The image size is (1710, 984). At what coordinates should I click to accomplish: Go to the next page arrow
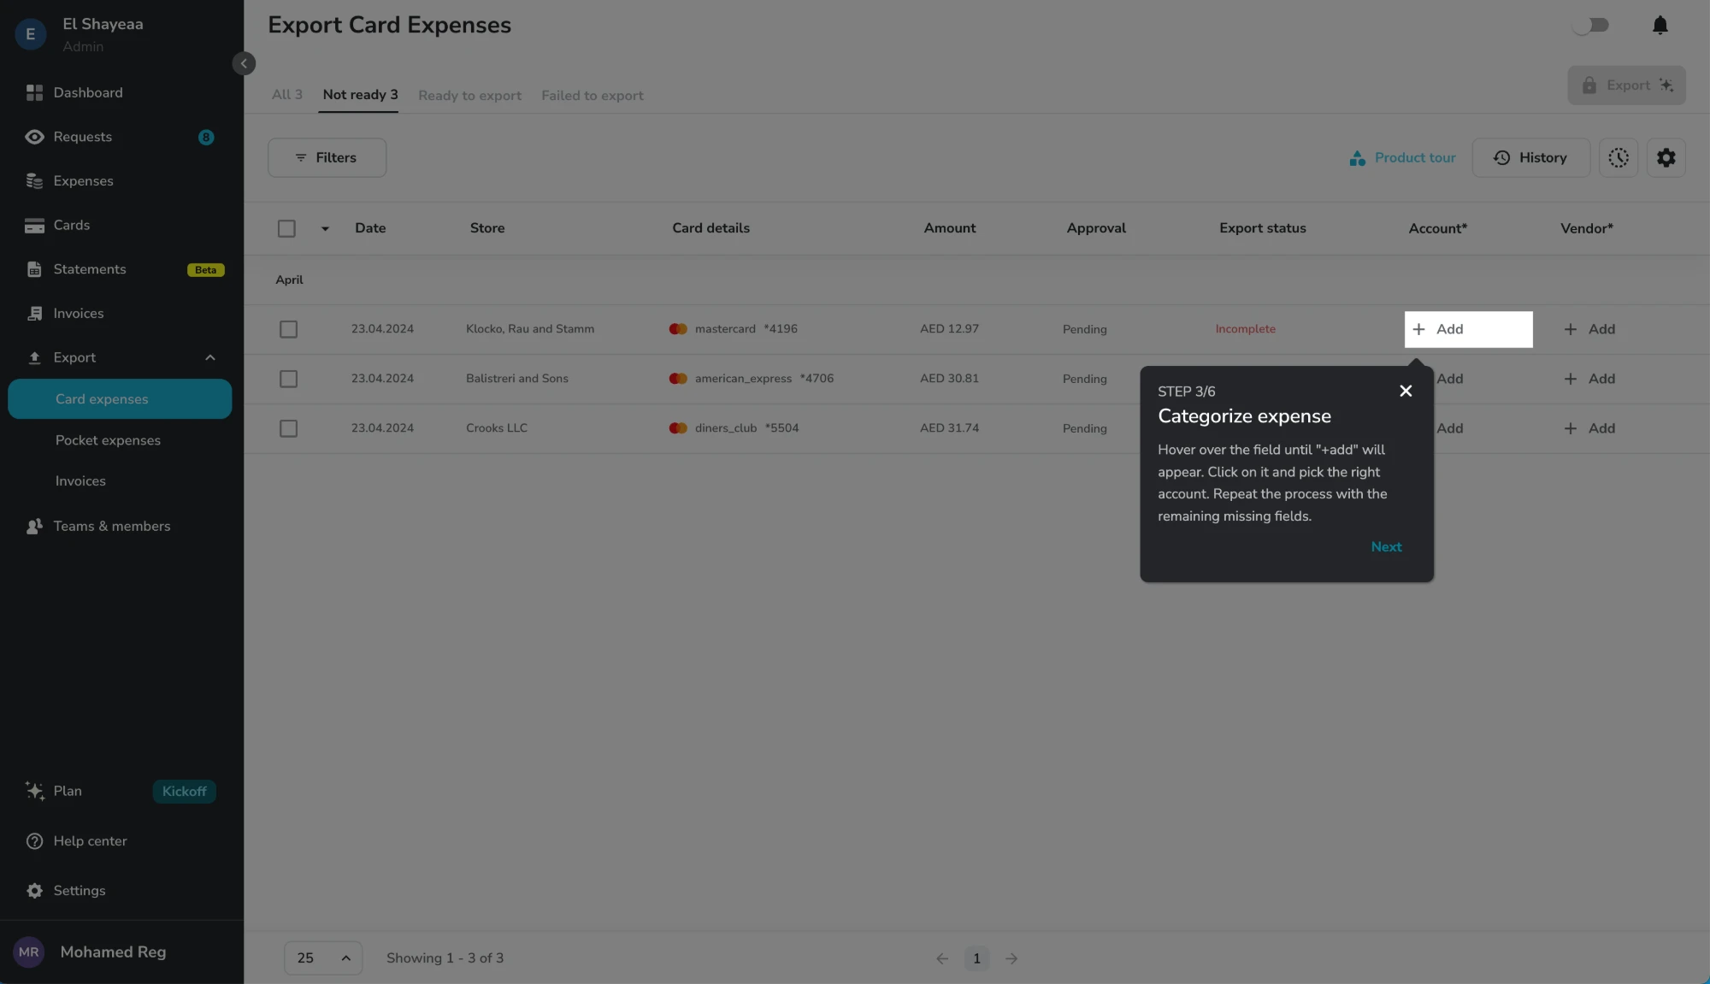(1011, 959)
